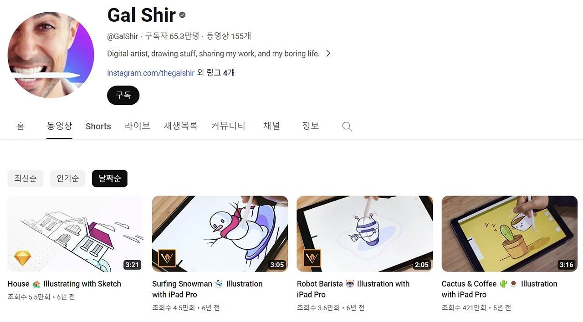Switch to the Shorts tab

[98, 126]
